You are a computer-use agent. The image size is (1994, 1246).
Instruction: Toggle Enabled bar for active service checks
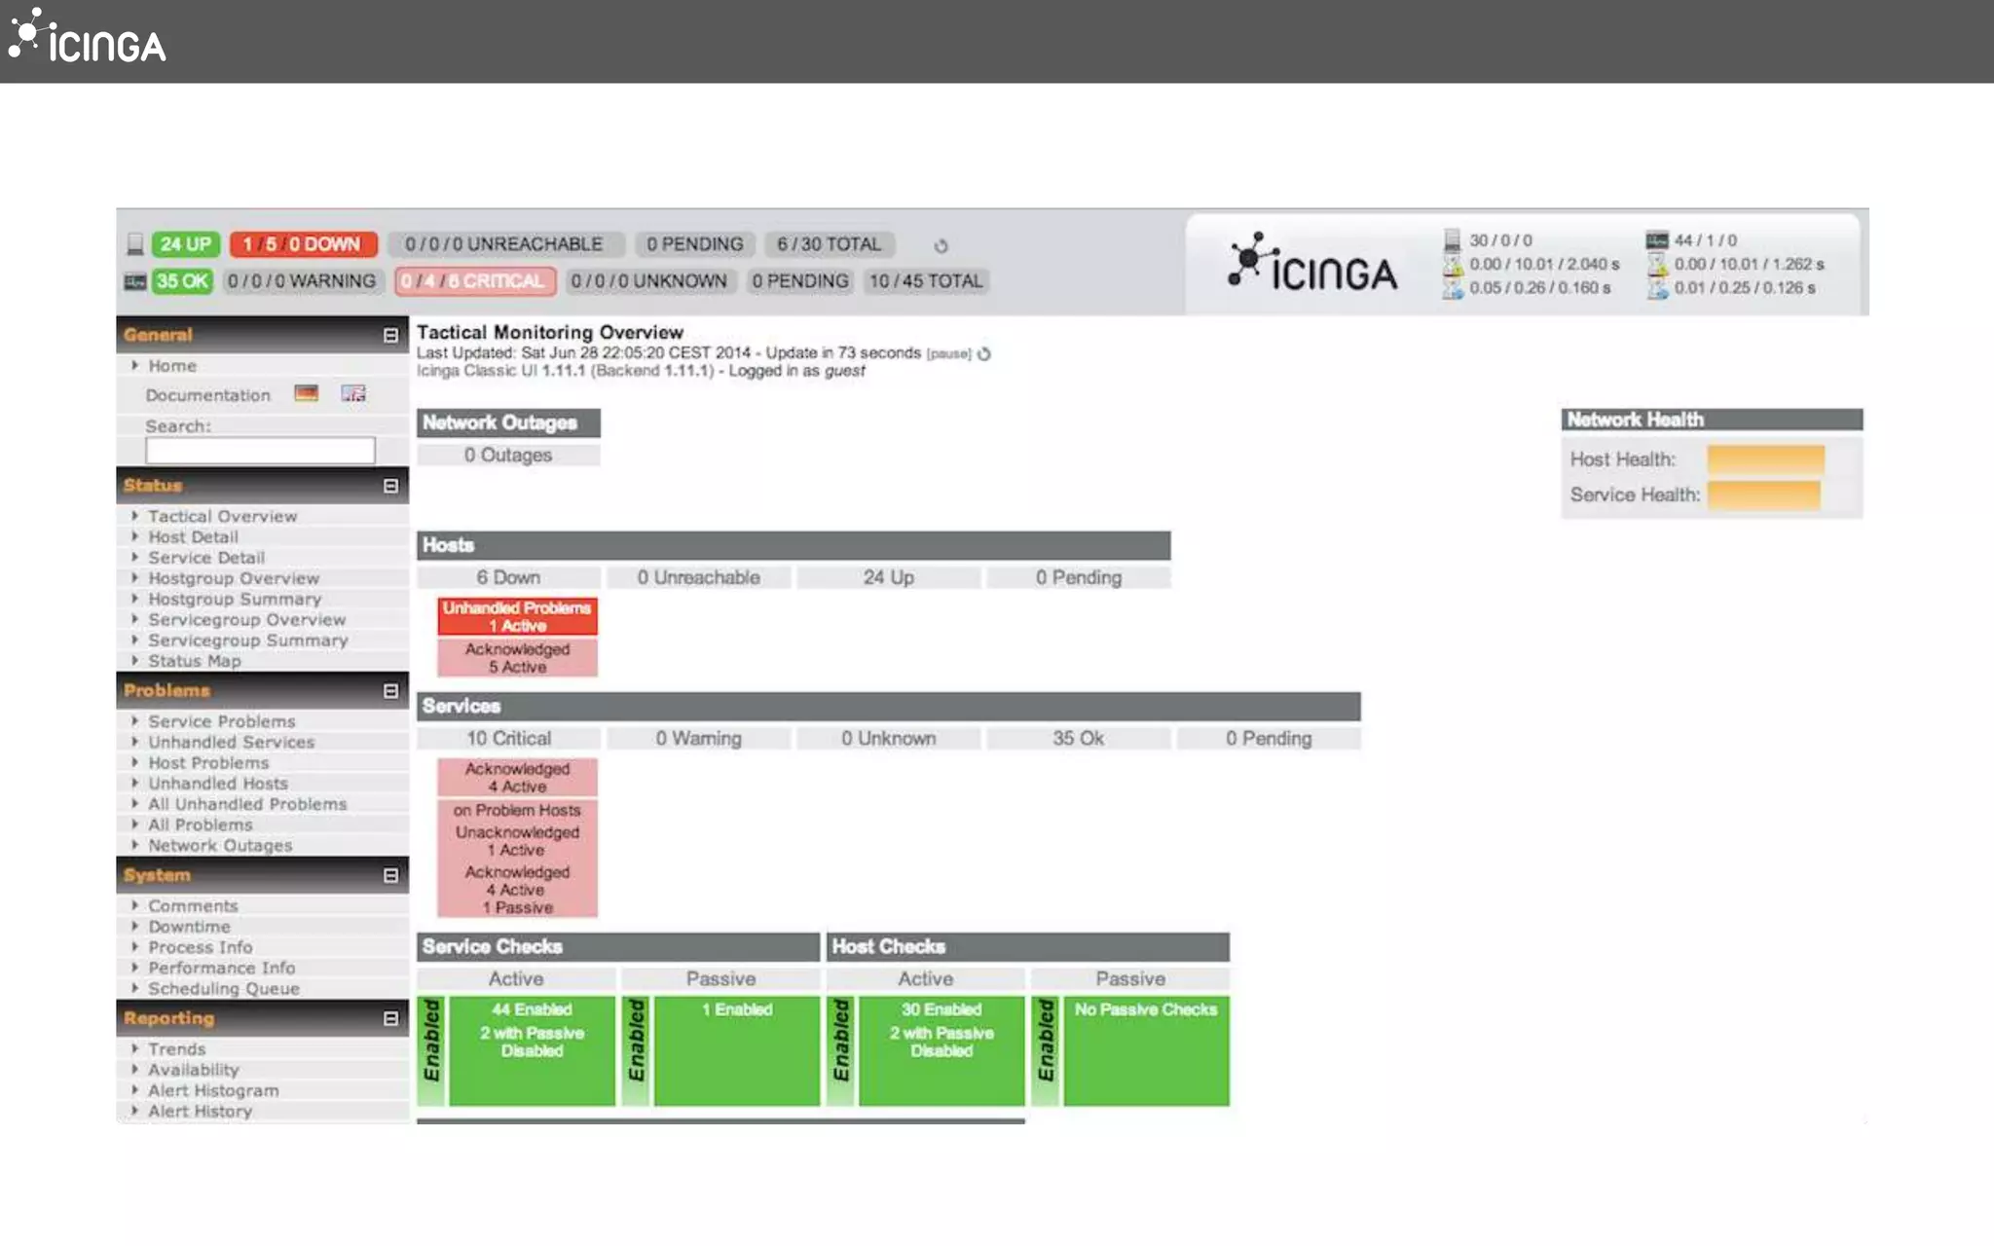[432, 1049]
